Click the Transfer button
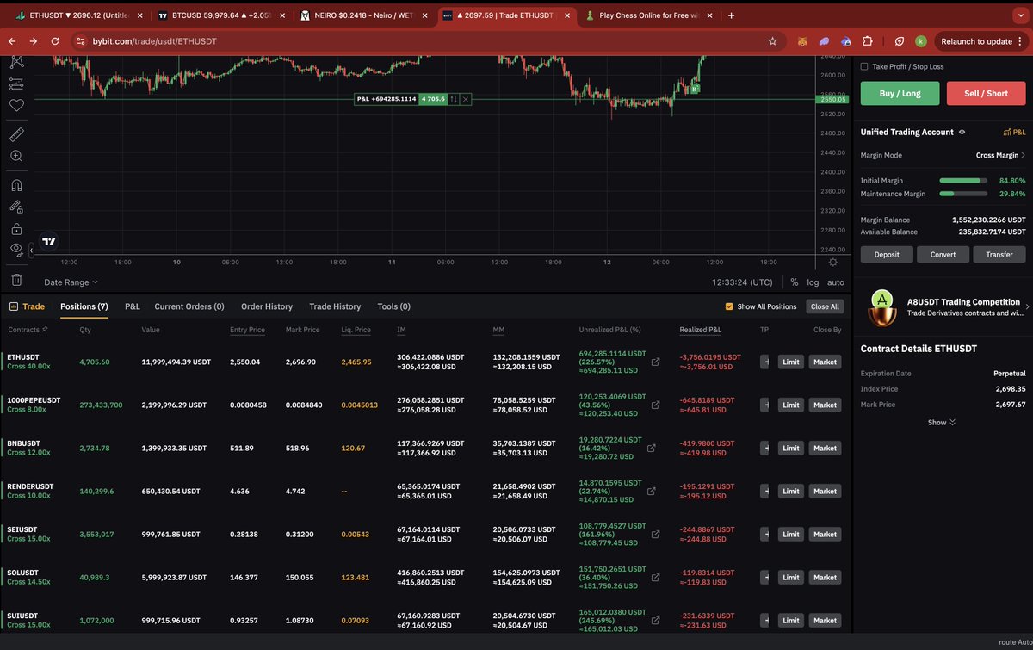1033x650 pixels. coord(999,255)
